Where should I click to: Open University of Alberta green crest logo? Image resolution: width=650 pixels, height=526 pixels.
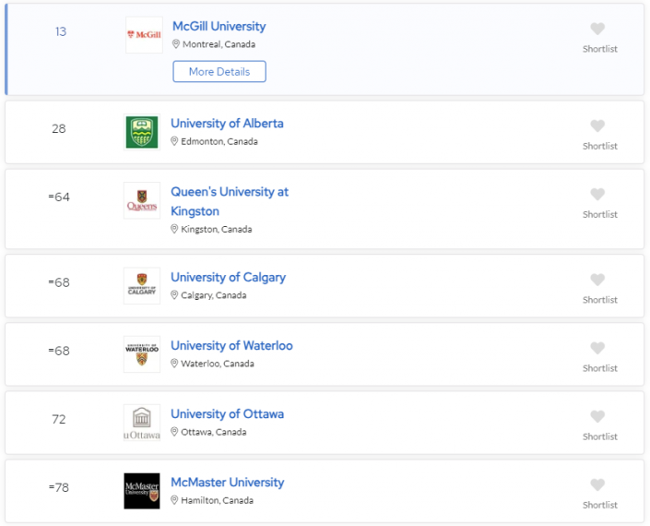tap(142, 132)
